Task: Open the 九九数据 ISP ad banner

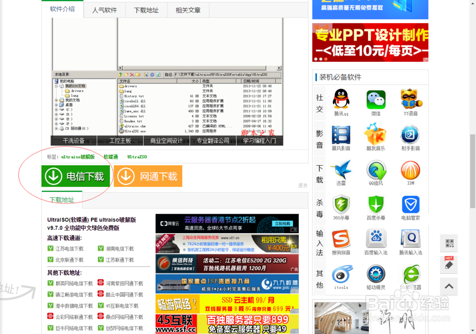Action: (227, 284)
